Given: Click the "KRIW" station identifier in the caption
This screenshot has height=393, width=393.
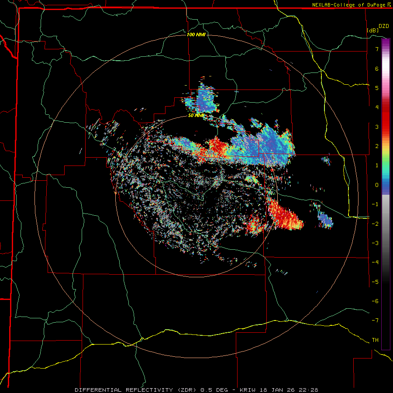Looking at the screenshot, I should click(248, 390).
